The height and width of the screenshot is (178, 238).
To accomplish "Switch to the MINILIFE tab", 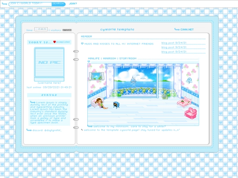I will (x=93, y=58).
